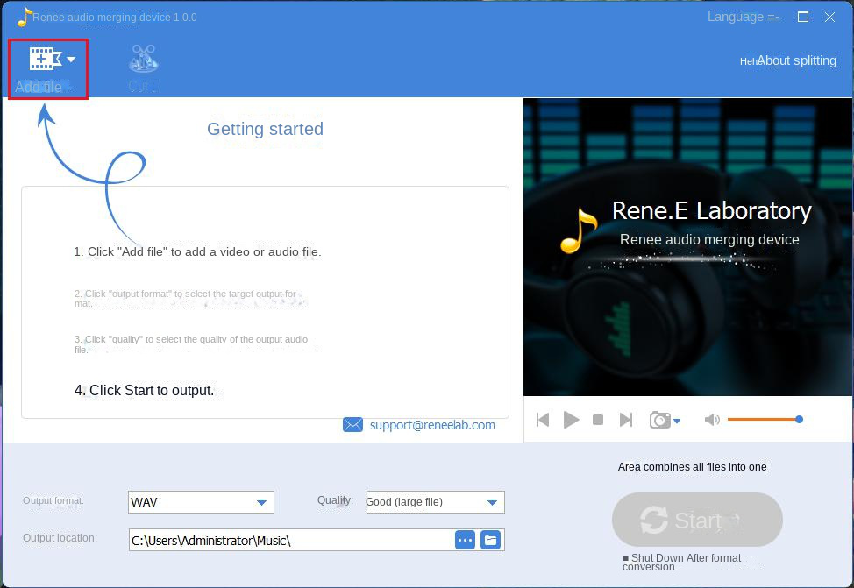
Task: Take a snapshot with the camera icon
Action: coord(659,421)
